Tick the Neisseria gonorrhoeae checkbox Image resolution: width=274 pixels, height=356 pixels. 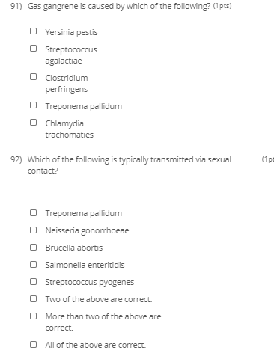(33, 230)
